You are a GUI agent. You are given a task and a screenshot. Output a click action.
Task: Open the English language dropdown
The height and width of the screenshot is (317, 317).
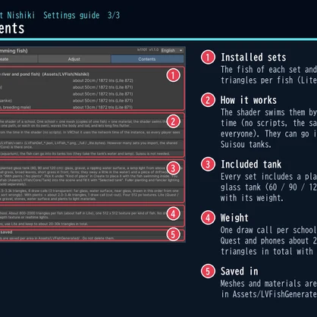(x=171, y=50)
